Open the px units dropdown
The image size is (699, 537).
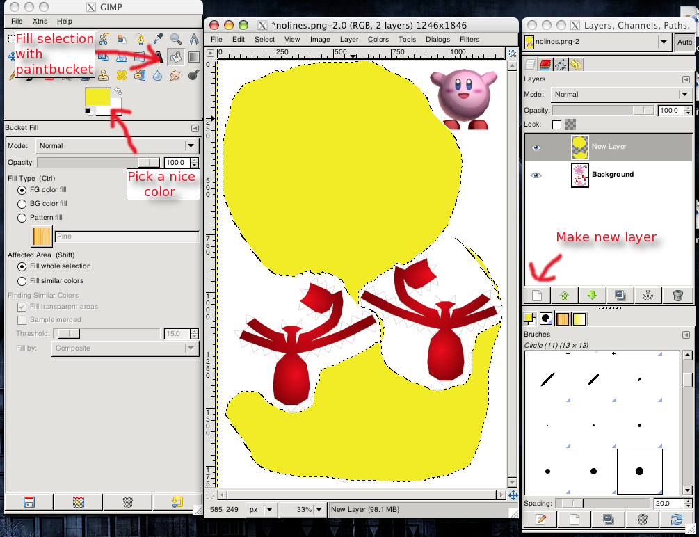pos(269,509)
